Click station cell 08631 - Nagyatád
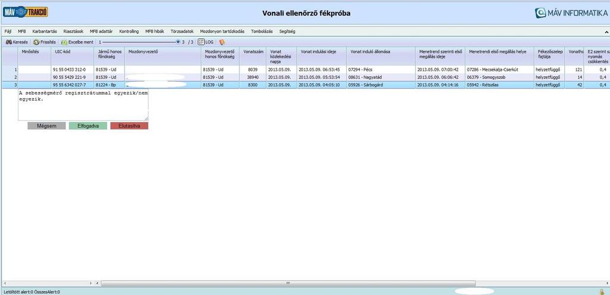The image size is (610, 295). coord(381,77)
